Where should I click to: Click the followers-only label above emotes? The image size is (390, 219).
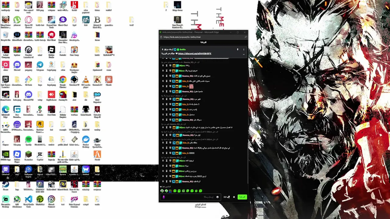[x=165, y=186]
